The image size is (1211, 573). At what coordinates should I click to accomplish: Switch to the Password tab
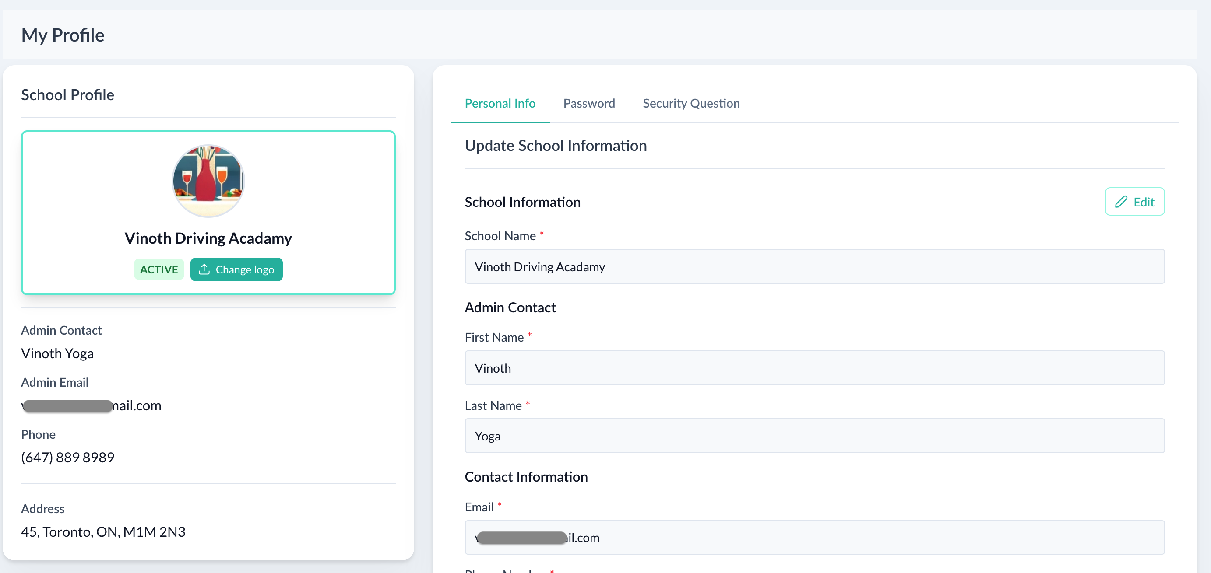(x=588, y=103)
